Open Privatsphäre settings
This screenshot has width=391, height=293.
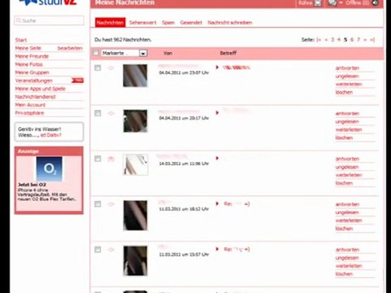click(29, 113)
